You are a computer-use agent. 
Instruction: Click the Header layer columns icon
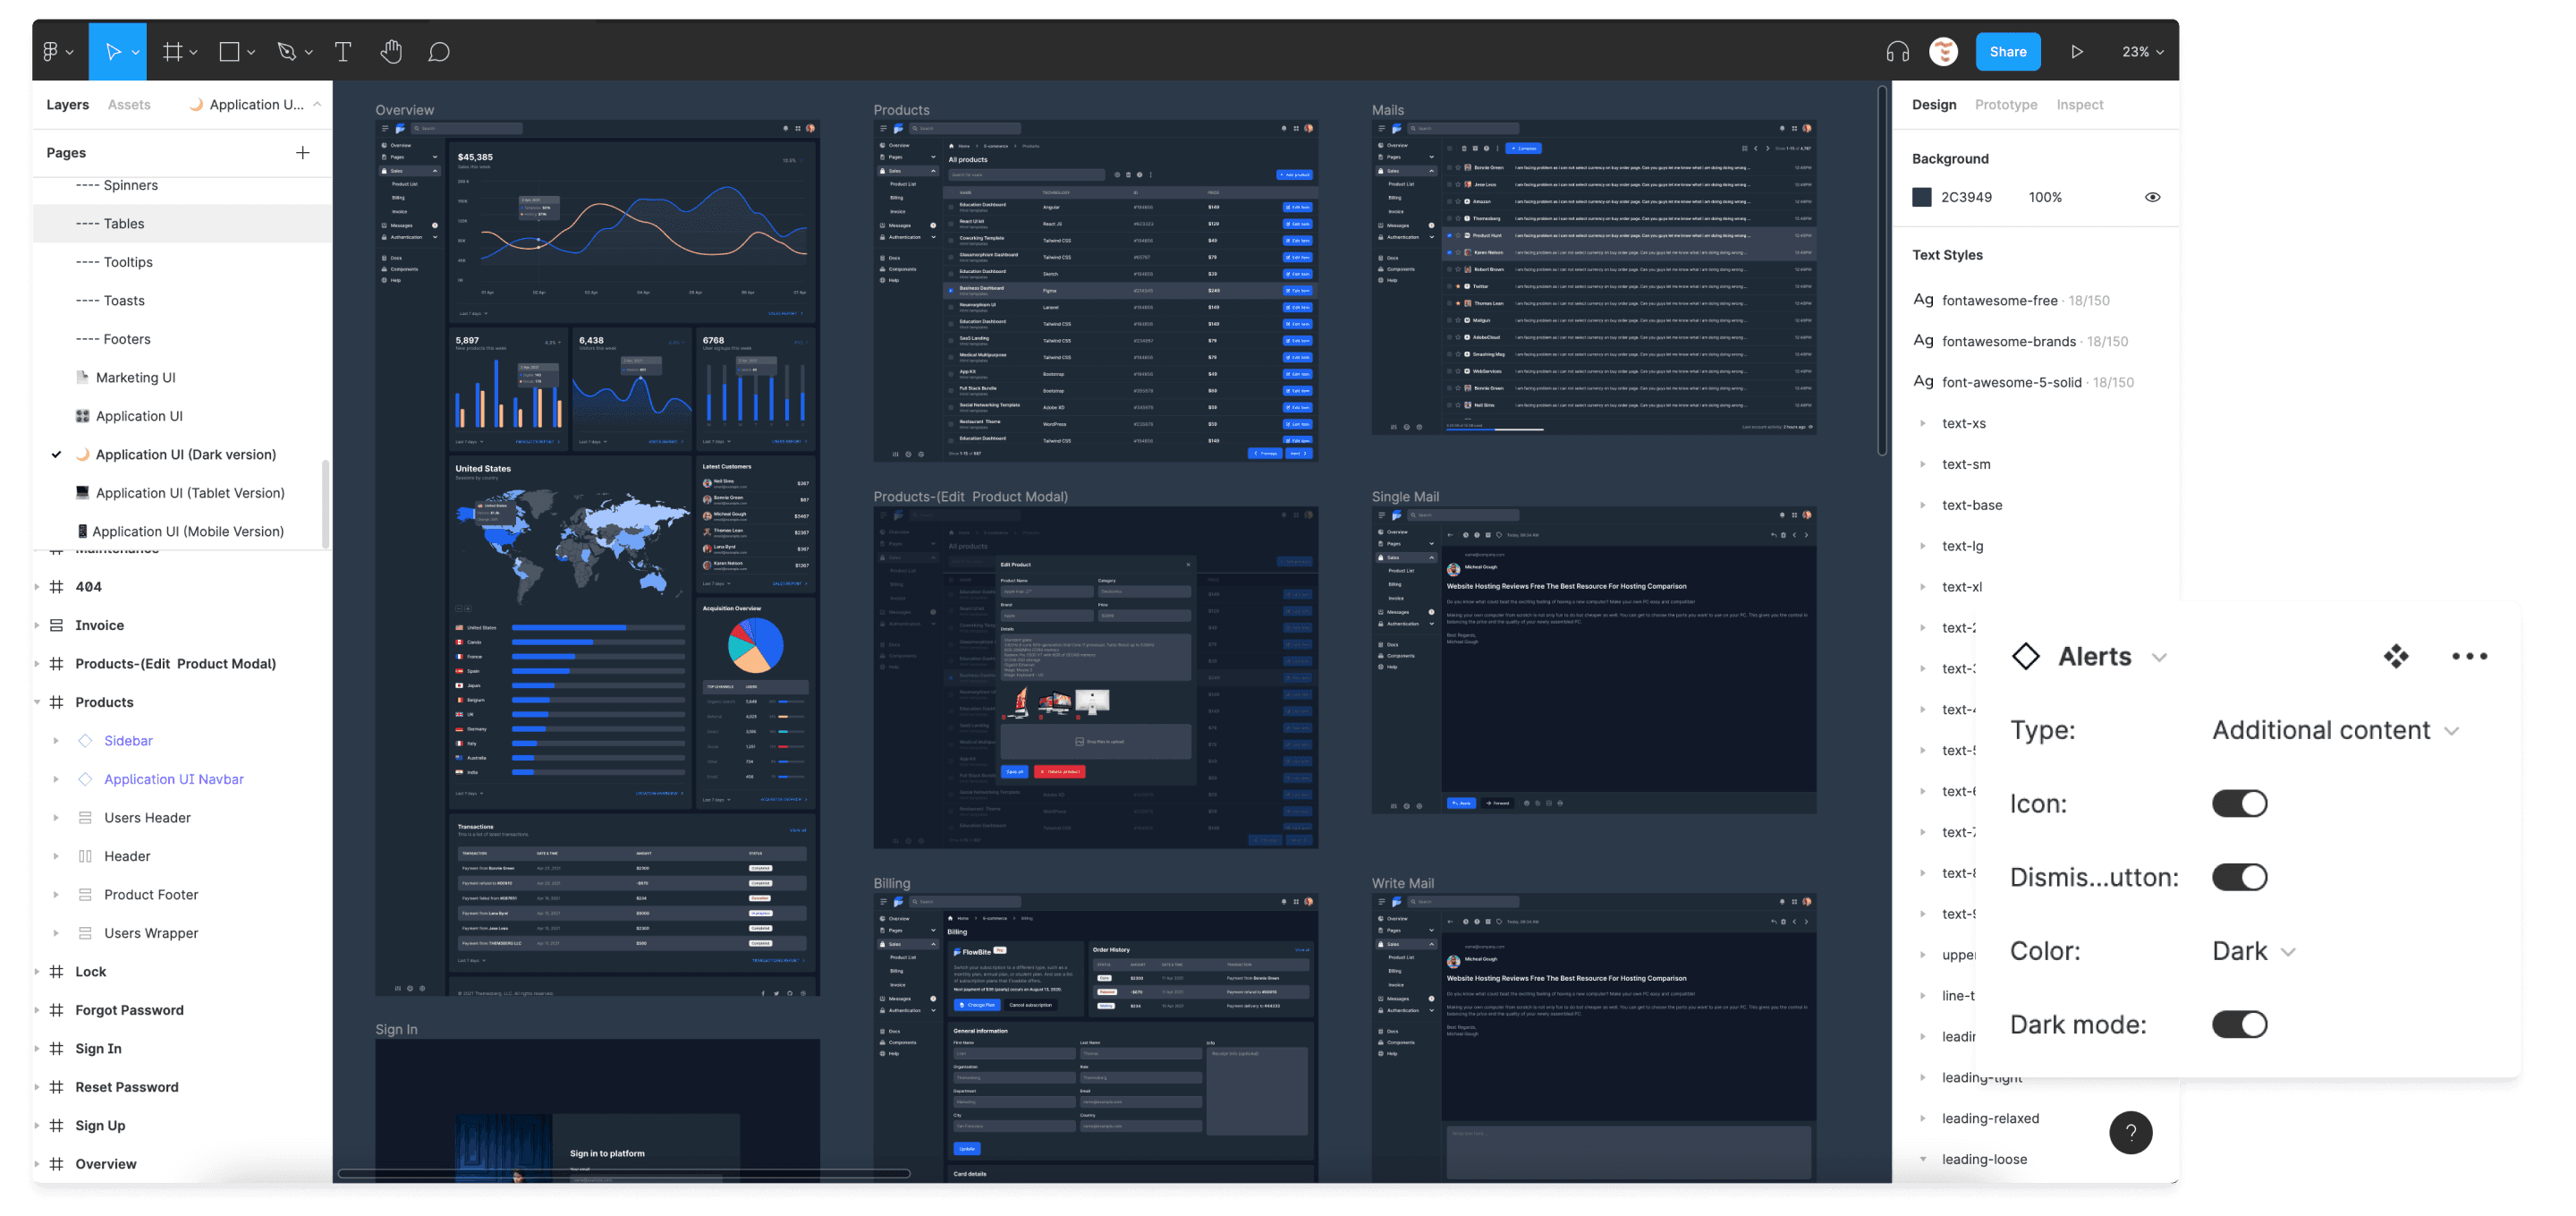(x=85, y=856)
